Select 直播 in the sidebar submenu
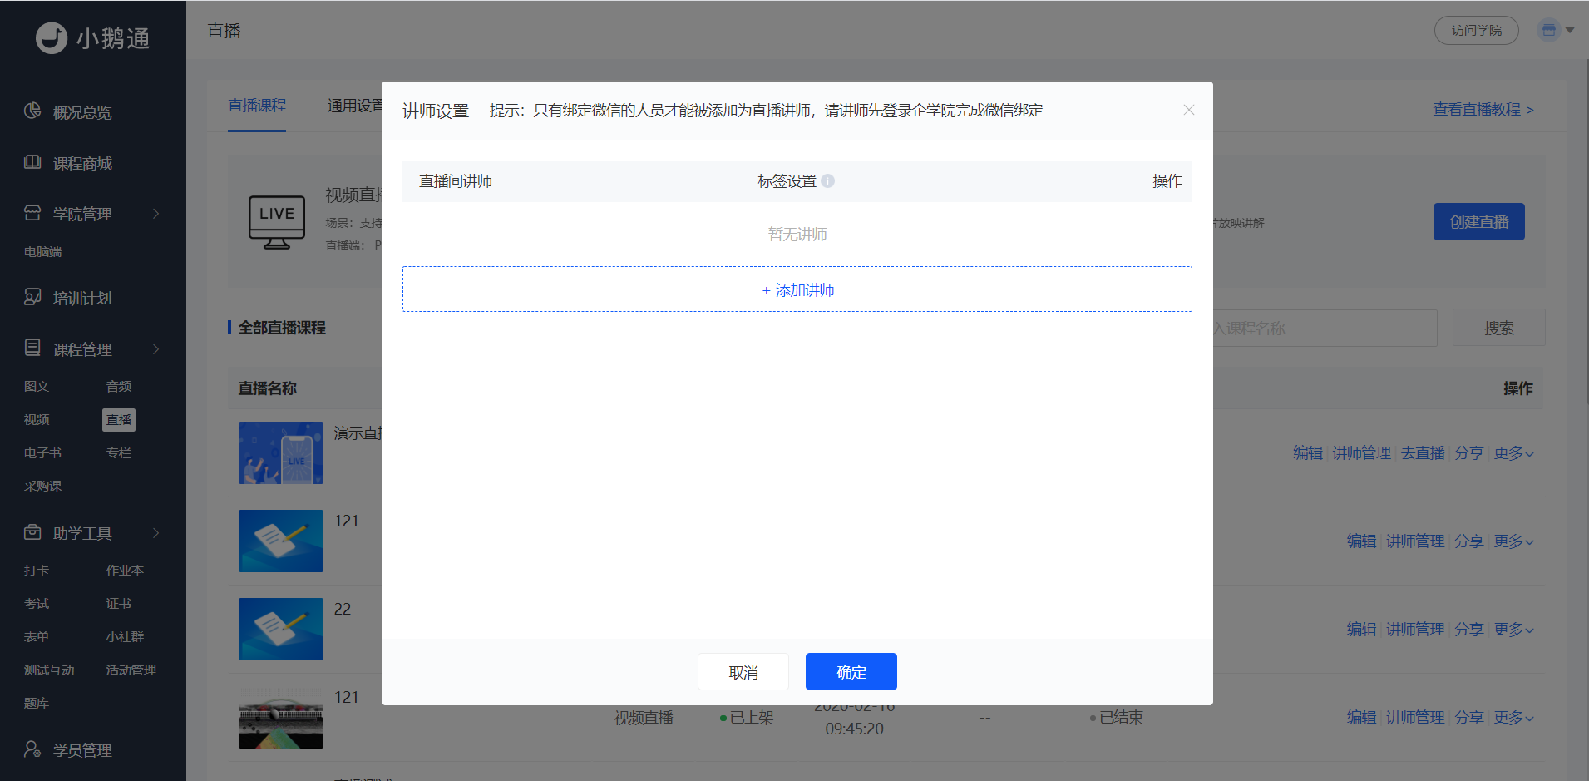Image resolution: width=1589 pixels, height=781 pixels. pyautogui.click(x=119, y=420)
